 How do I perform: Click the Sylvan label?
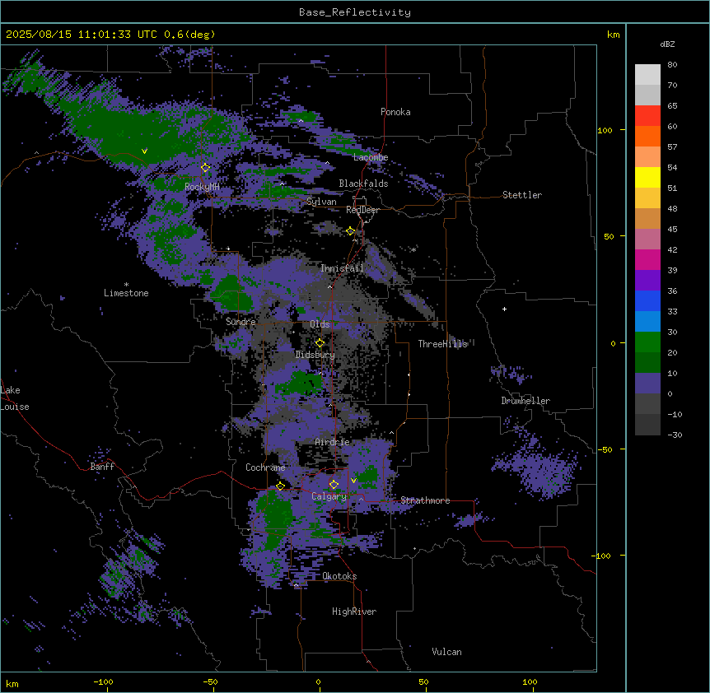pyautogui.click(x=321, y=202)
